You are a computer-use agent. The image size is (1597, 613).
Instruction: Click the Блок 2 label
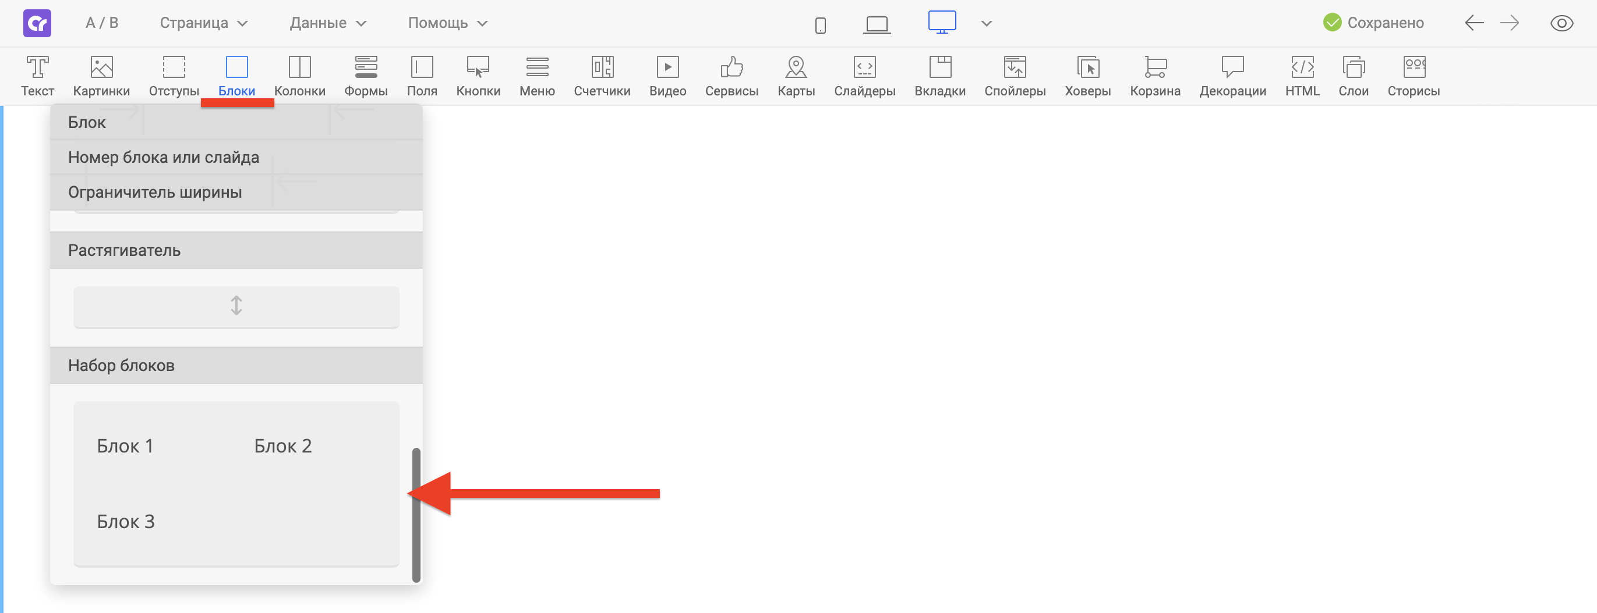pyautogui.click(x=282, y=446)
